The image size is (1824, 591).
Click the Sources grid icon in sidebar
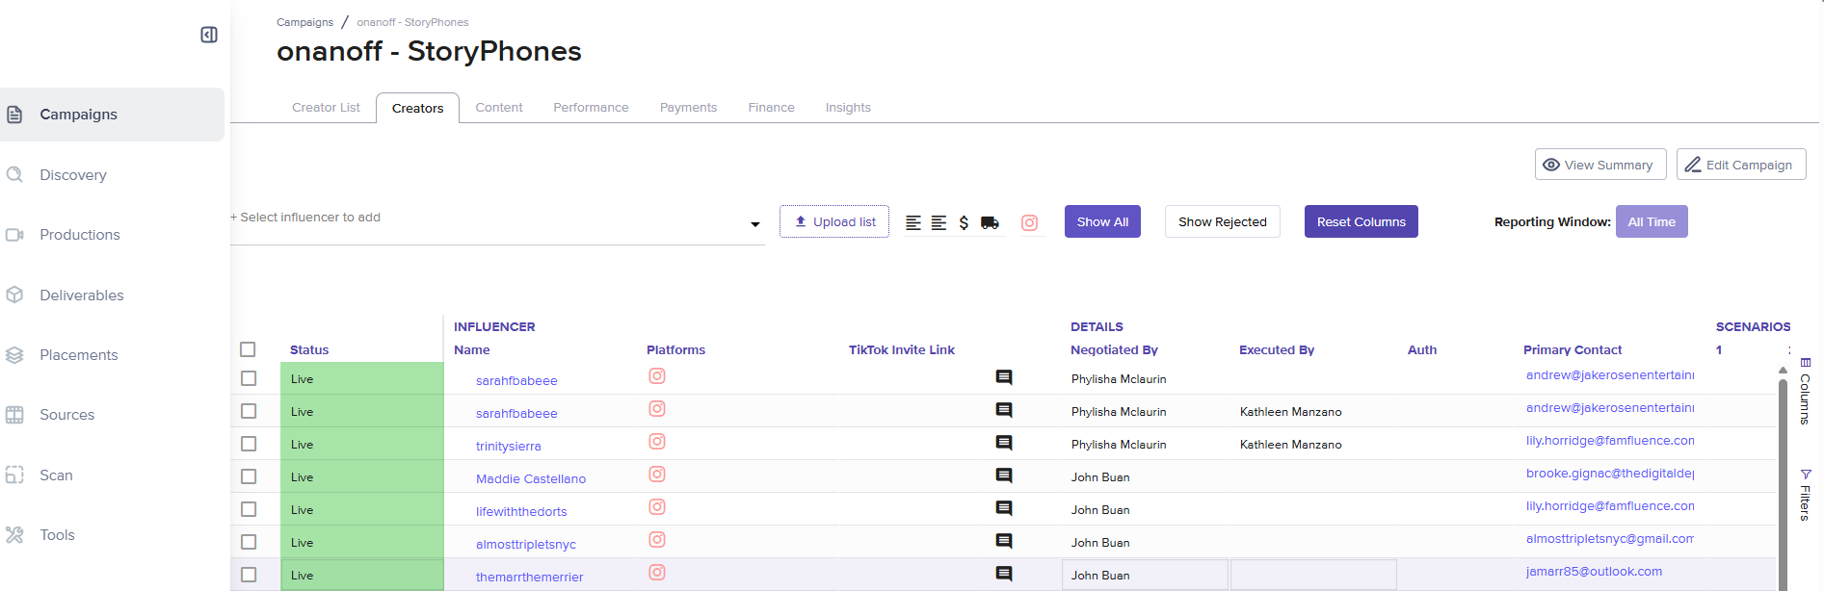click(14, 415)
